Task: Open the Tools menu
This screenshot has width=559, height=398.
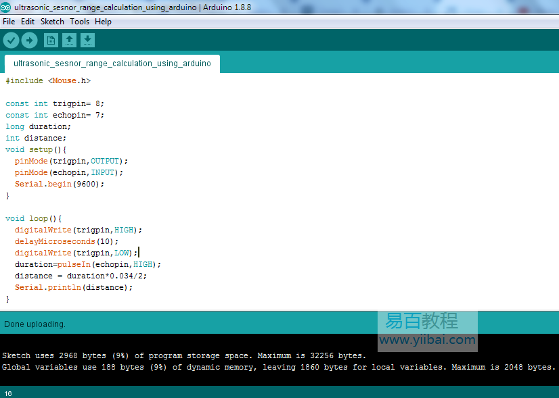Action: (x=79, y=22)
